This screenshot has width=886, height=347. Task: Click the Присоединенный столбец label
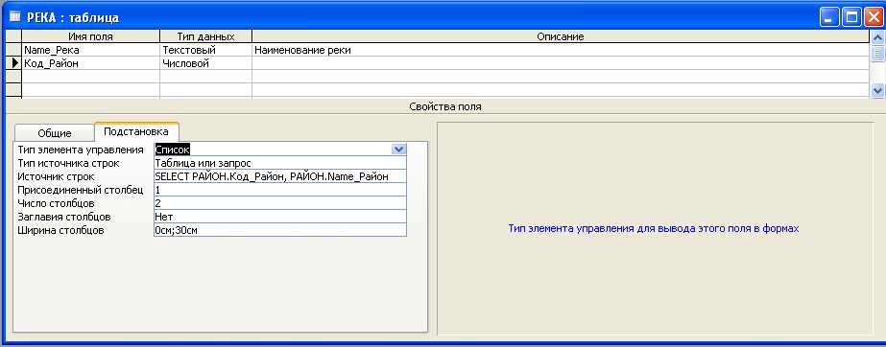tap(81, 190)
